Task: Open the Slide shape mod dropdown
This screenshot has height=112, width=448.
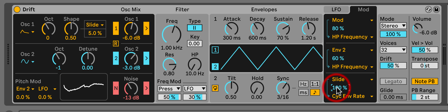Action: (x=95, y=25)
